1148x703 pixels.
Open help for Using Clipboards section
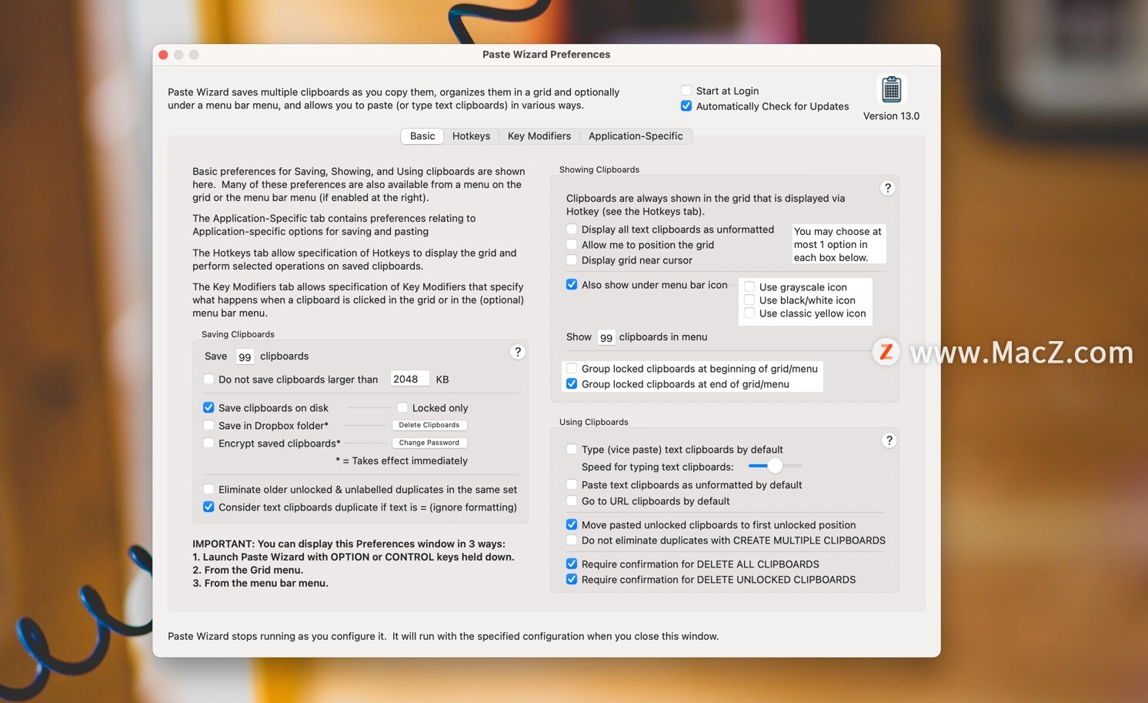(889, 440)
